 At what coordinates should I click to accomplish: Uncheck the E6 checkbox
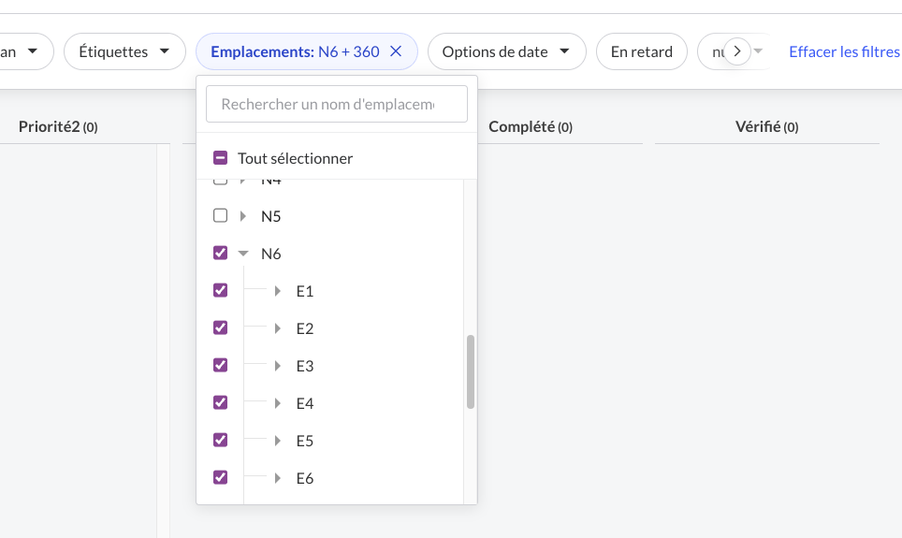pyautogui.click(x=220, y=477)
